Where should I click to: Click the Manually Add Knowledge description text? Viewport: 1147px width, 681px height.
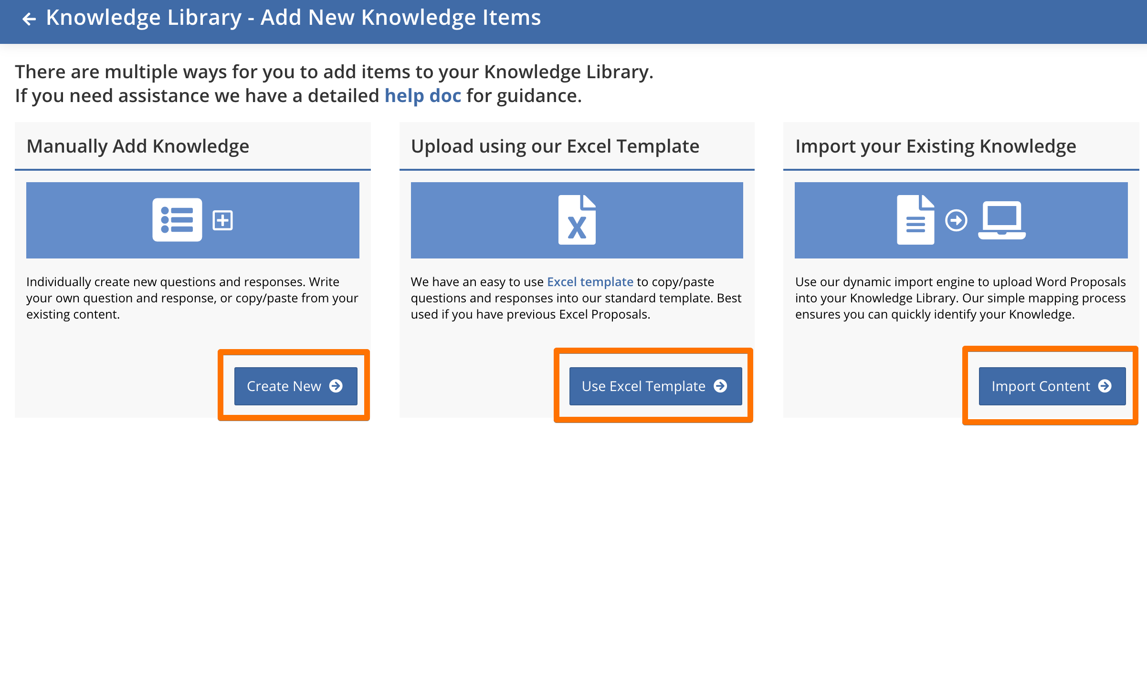192,298
